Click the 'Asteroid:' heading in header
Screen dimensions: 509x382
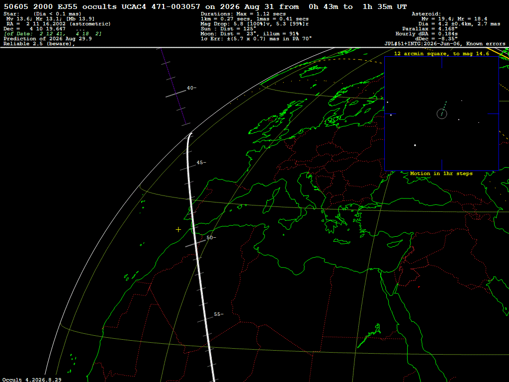click(426, 14)
